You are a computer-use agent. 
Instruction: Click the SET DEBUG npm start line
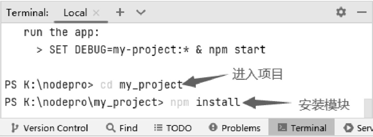[x=151, y=50]
